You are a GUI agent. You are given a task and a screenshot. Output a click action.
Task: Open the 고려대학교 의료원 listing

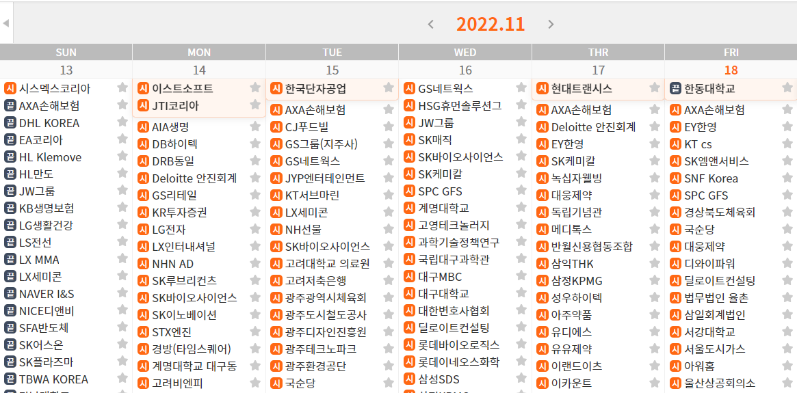(x=327, y=264)
